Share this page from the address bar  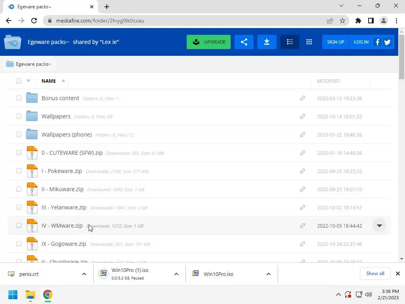coord(330,21)
